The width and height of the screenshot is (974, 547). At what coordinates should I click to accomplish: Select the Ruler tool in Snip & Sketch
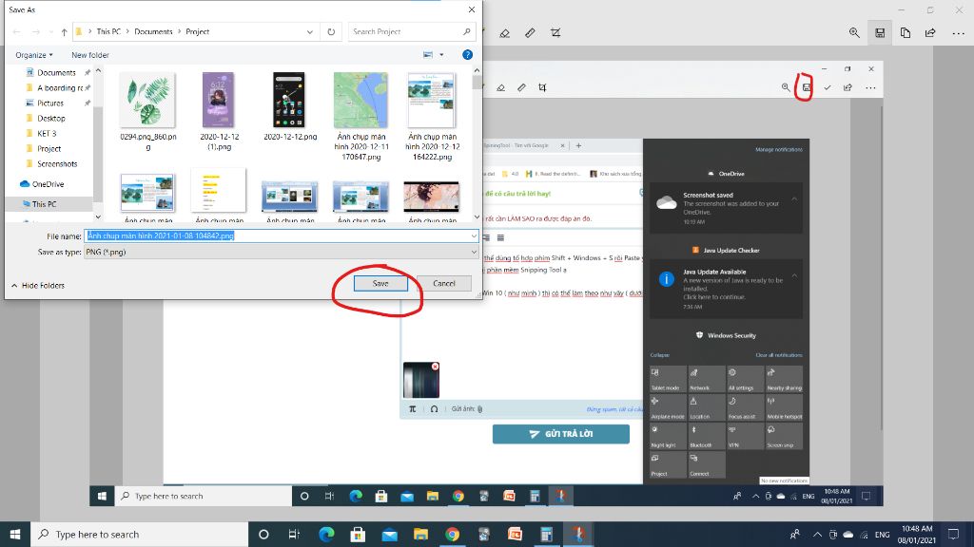coord(530,33)
